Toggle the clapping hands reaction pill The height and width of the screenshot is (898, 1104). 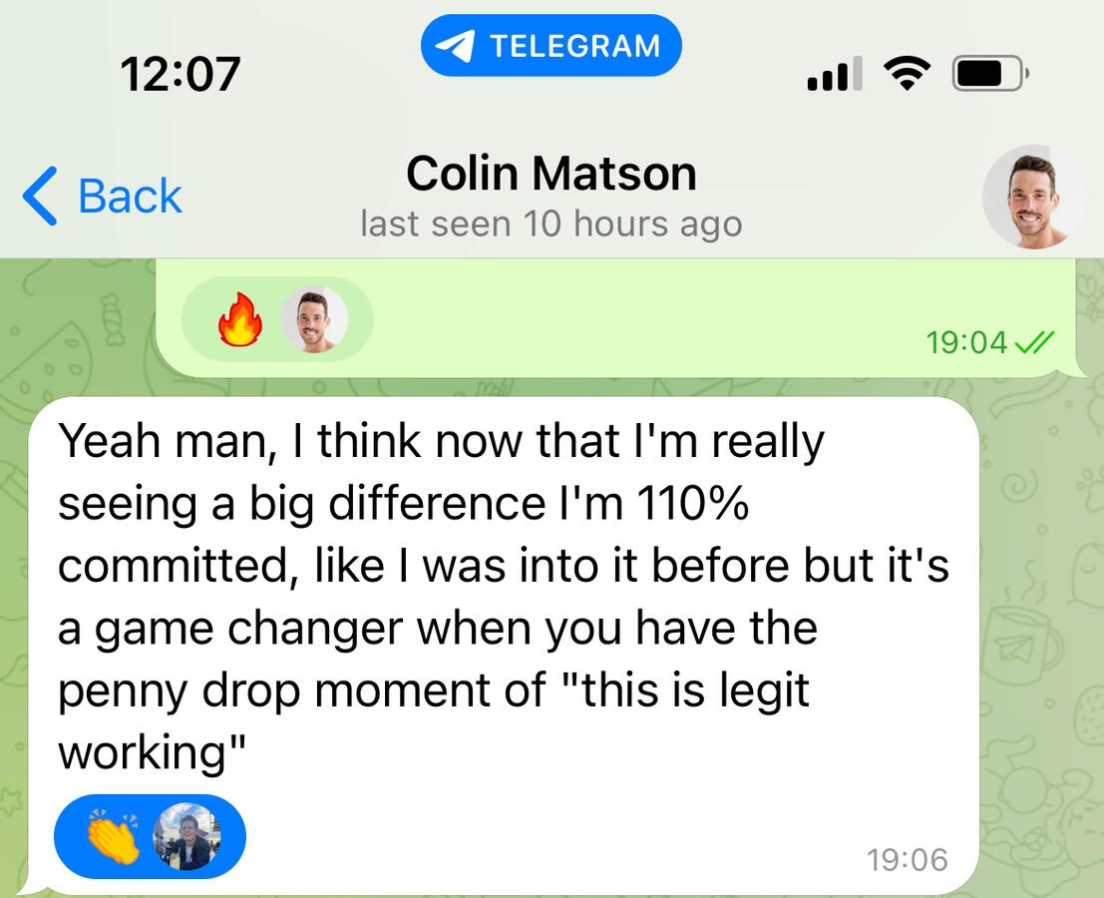(x=150, y=837)
